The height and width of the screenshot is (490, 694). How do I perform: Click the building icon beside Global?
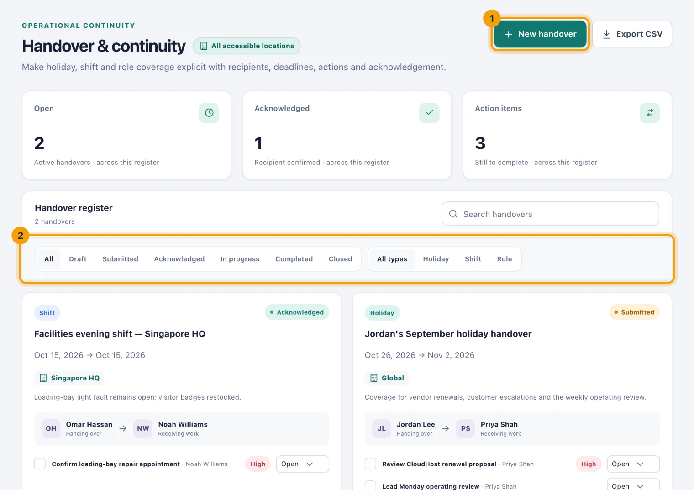pos(374,378)
